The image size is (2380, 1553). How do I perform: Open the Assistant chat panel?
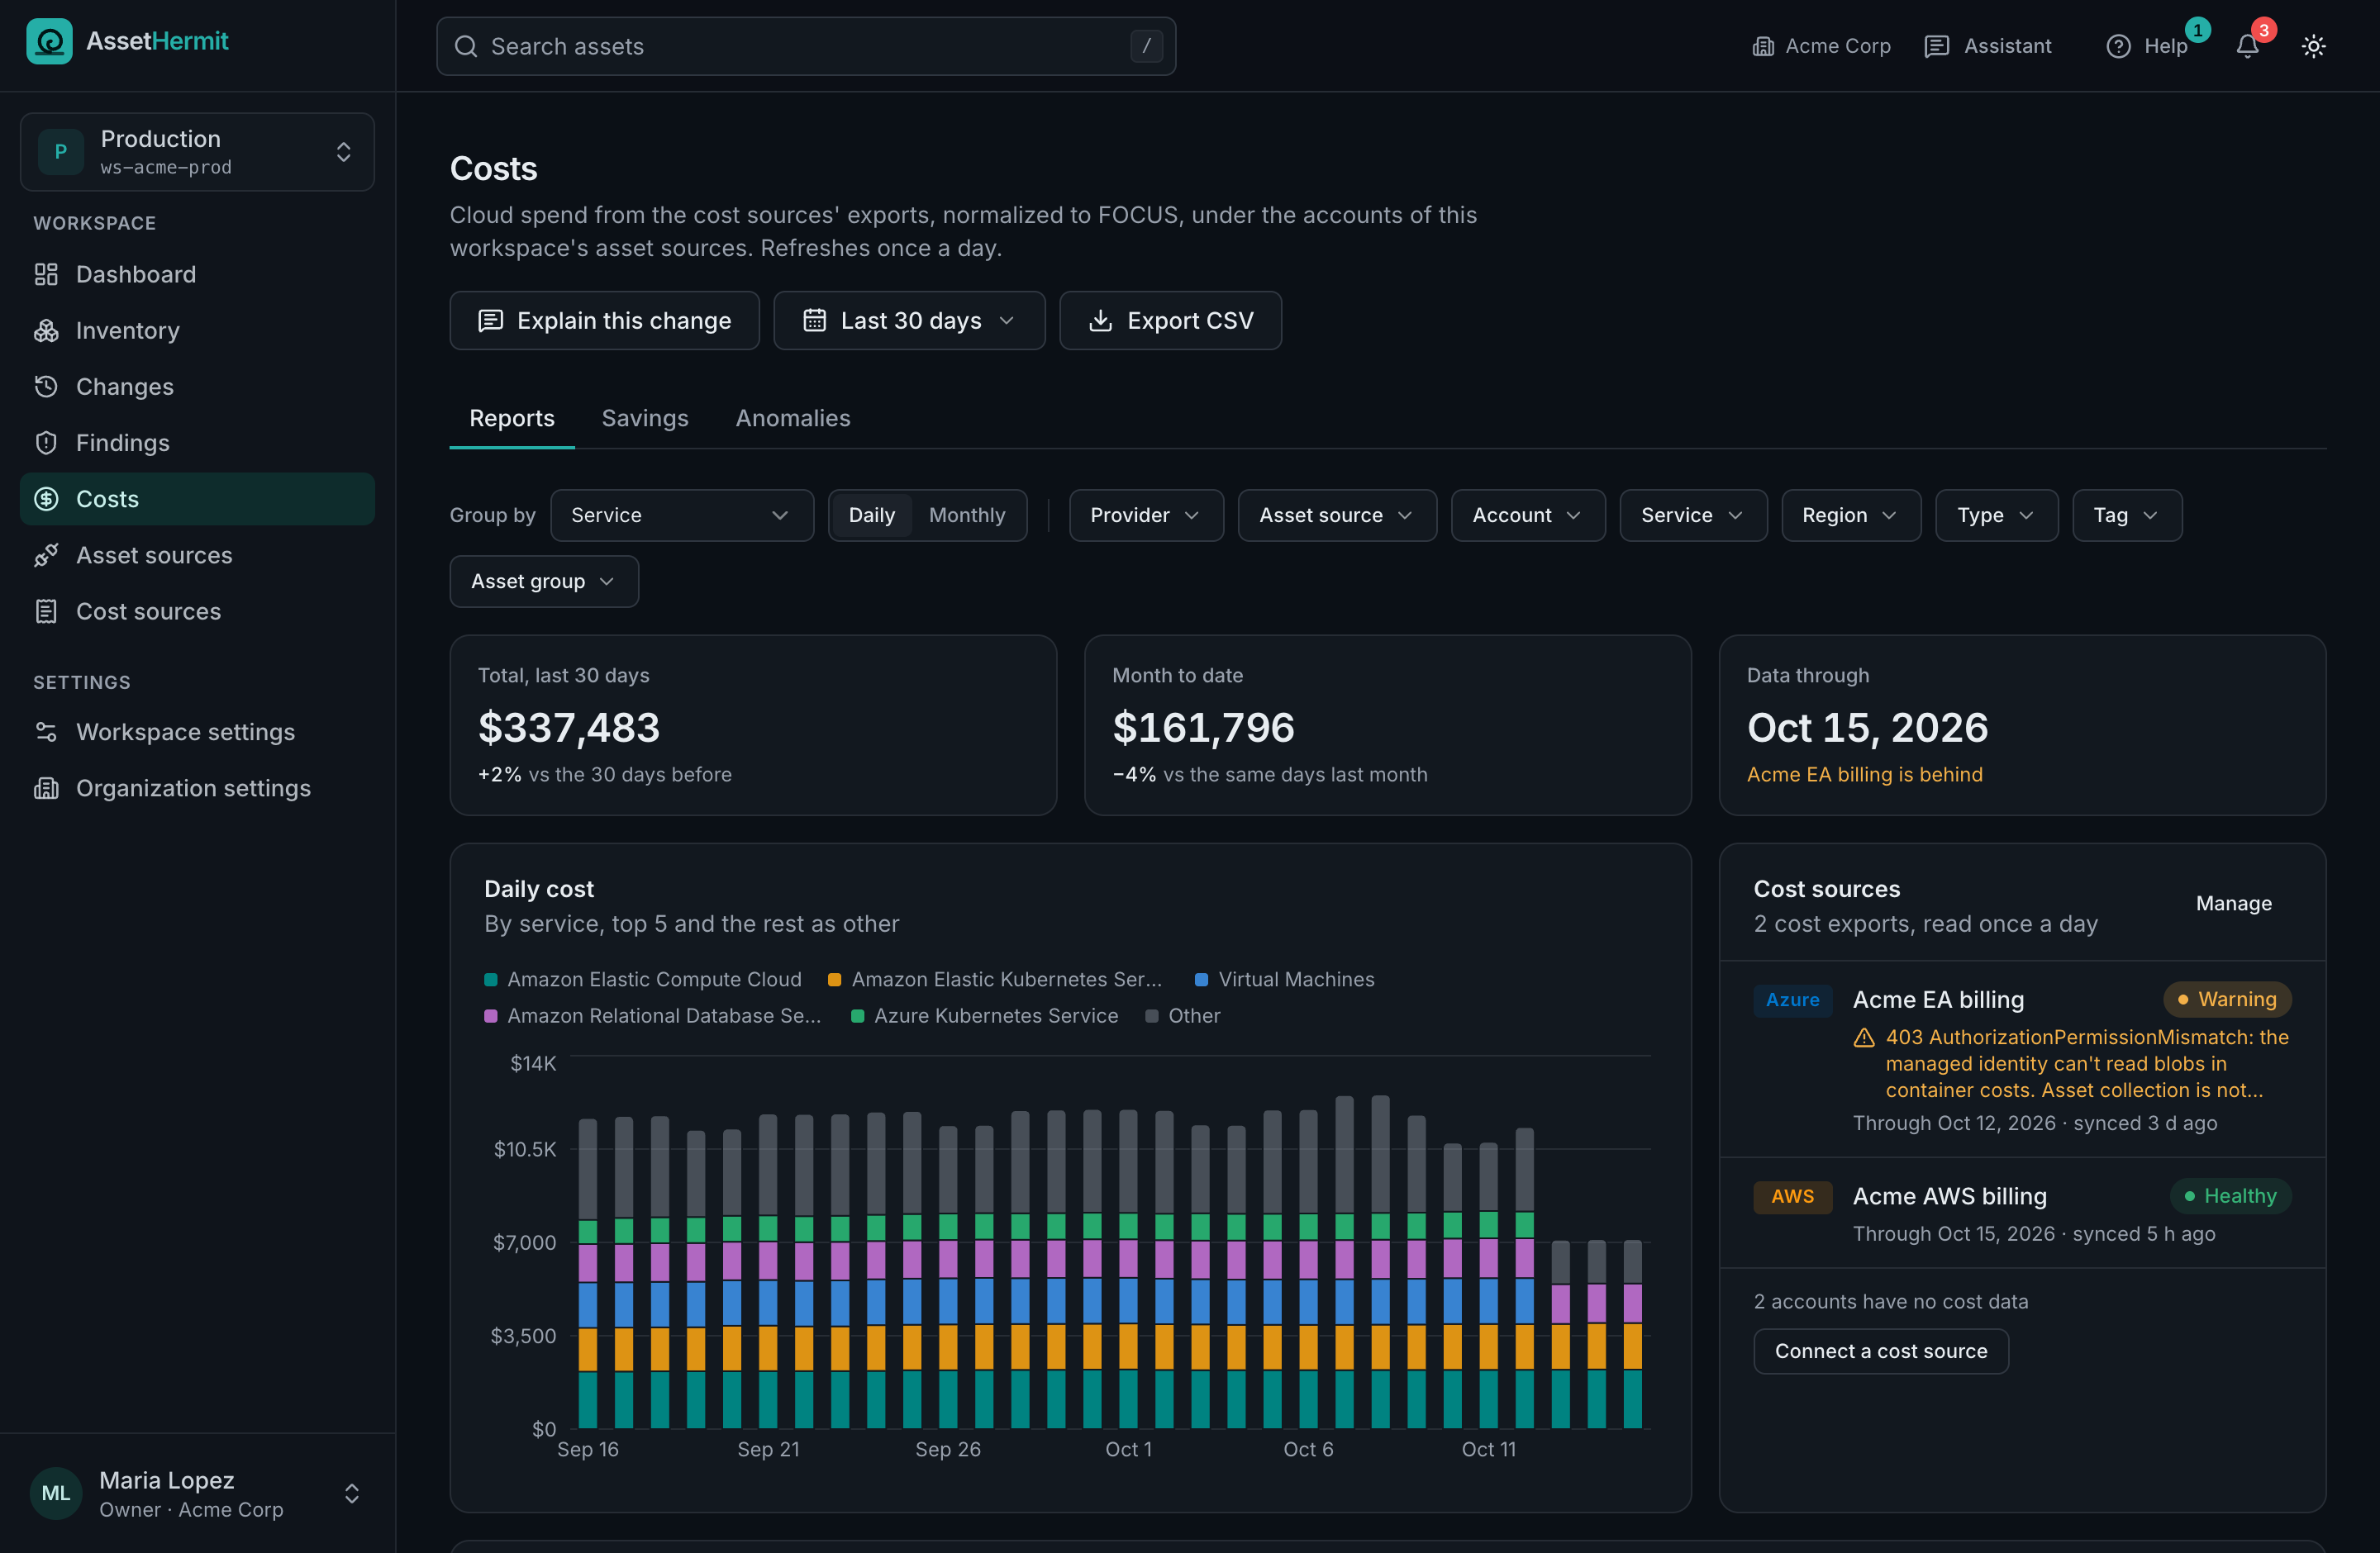(1987, 46)
